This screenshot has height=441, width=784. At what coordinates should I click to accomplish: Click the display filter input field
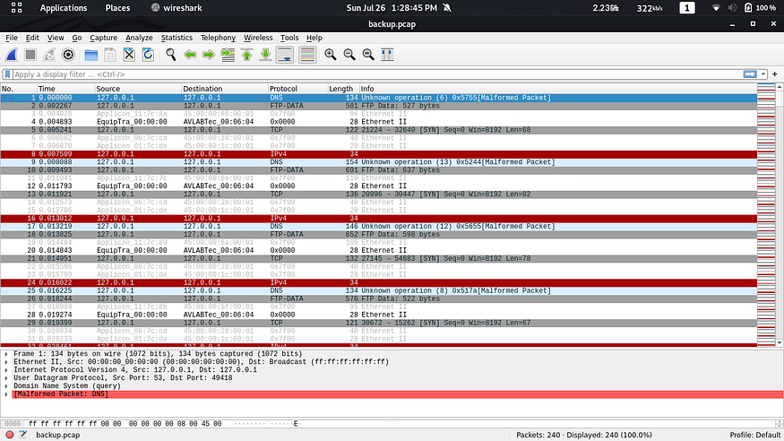377,74
